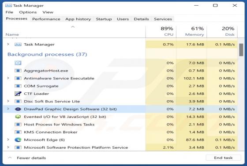
Task: Click the 0.7% CPU value
Action: coord(168,45)
